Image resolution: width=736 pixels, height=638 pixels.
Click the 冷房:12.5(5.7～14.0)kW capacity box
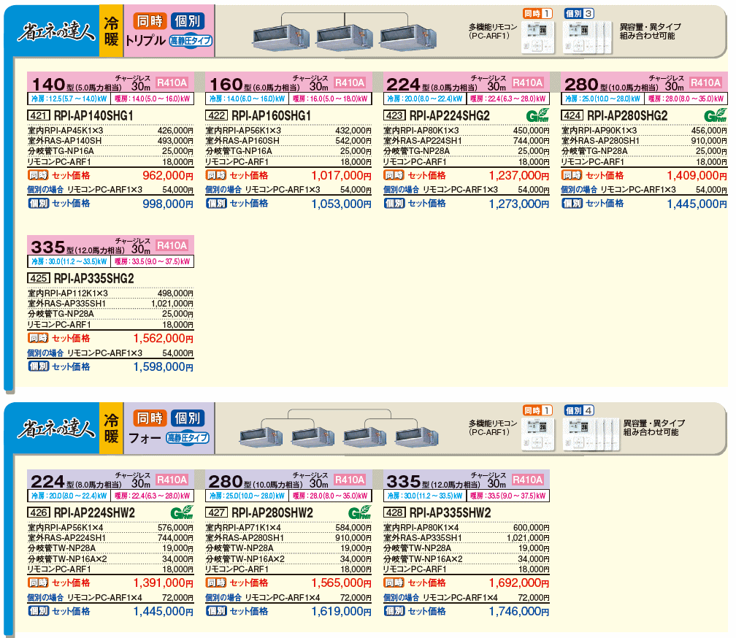coord(69,99)
